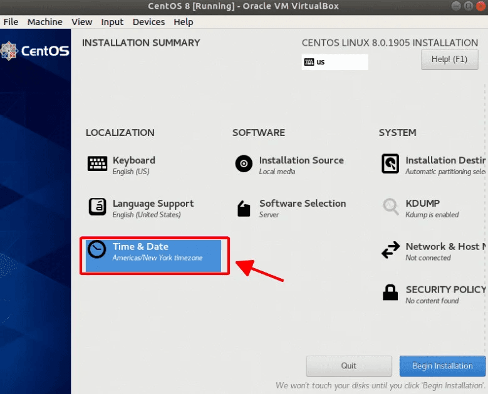The height and width of the screenshot is (394, 488).
Task: Click the Installation Destination disk icon
Action: tap(390, 163)
